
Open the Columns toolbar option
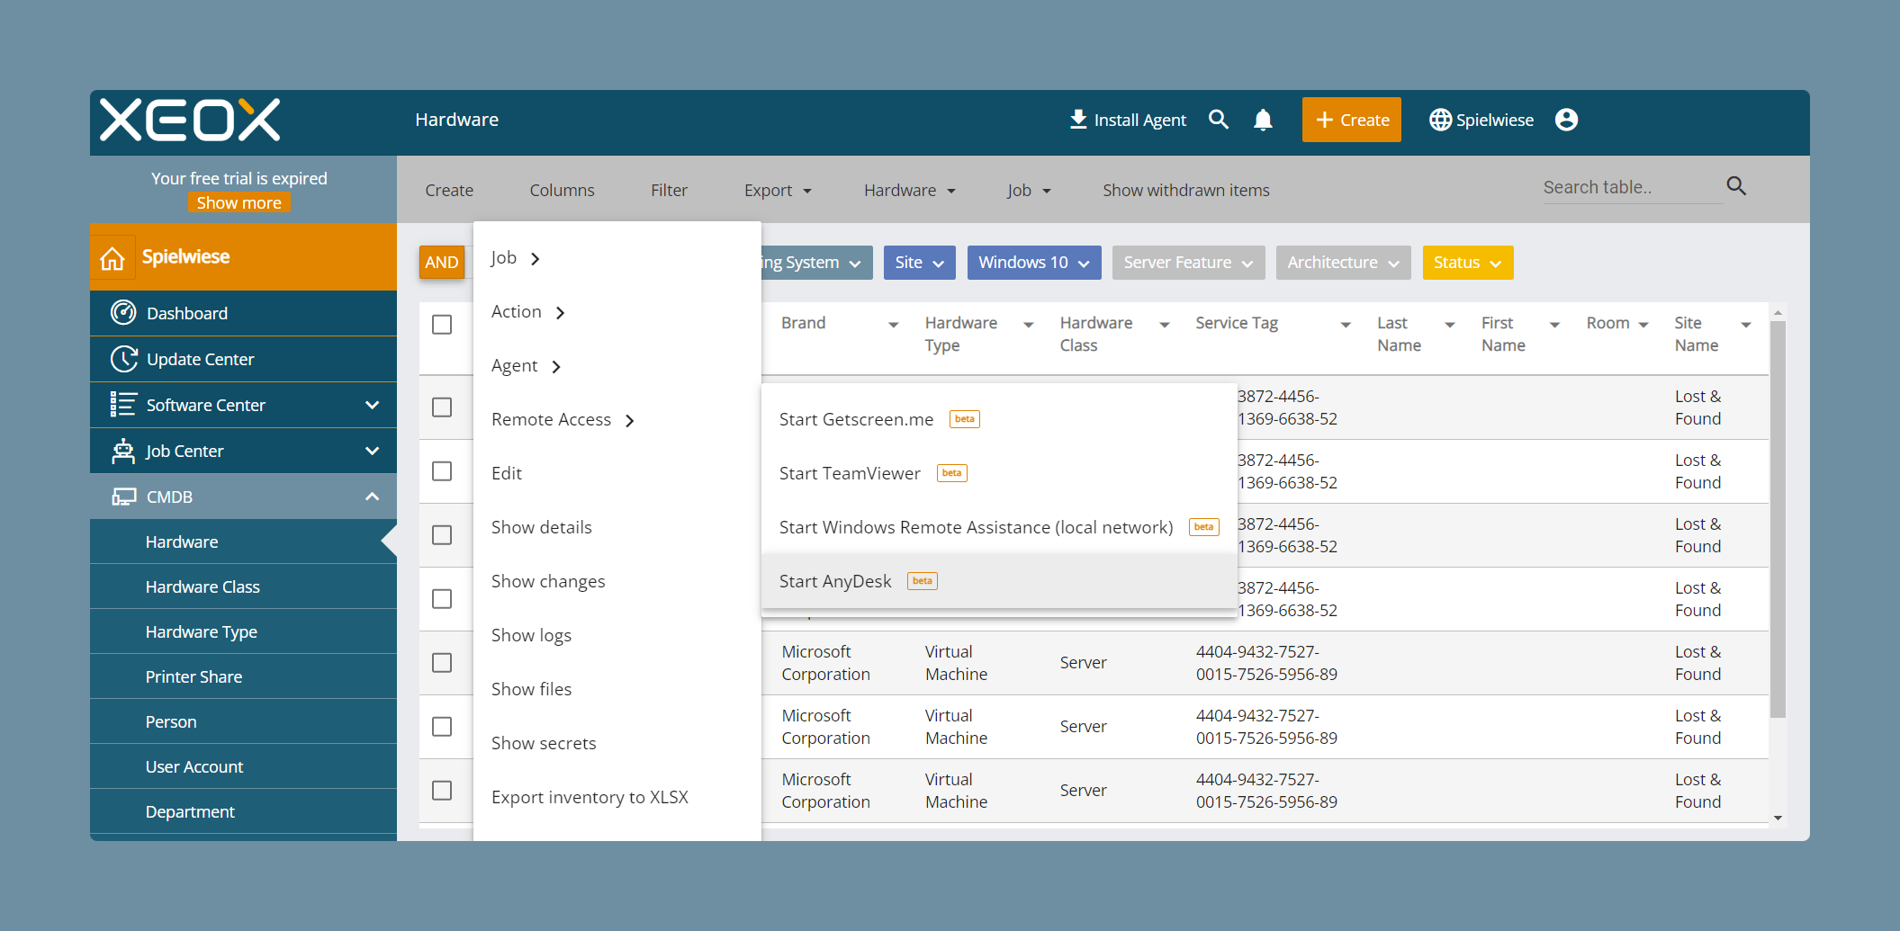(563, 191)
